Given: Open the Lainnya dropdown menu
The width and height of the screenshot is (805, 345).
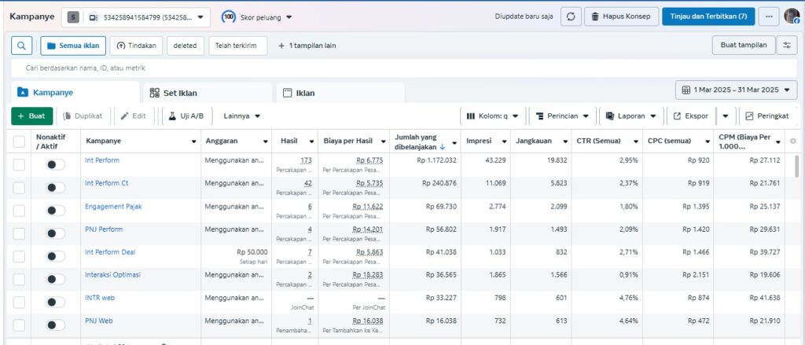Looking at the screenshot, I should point(241,116).
